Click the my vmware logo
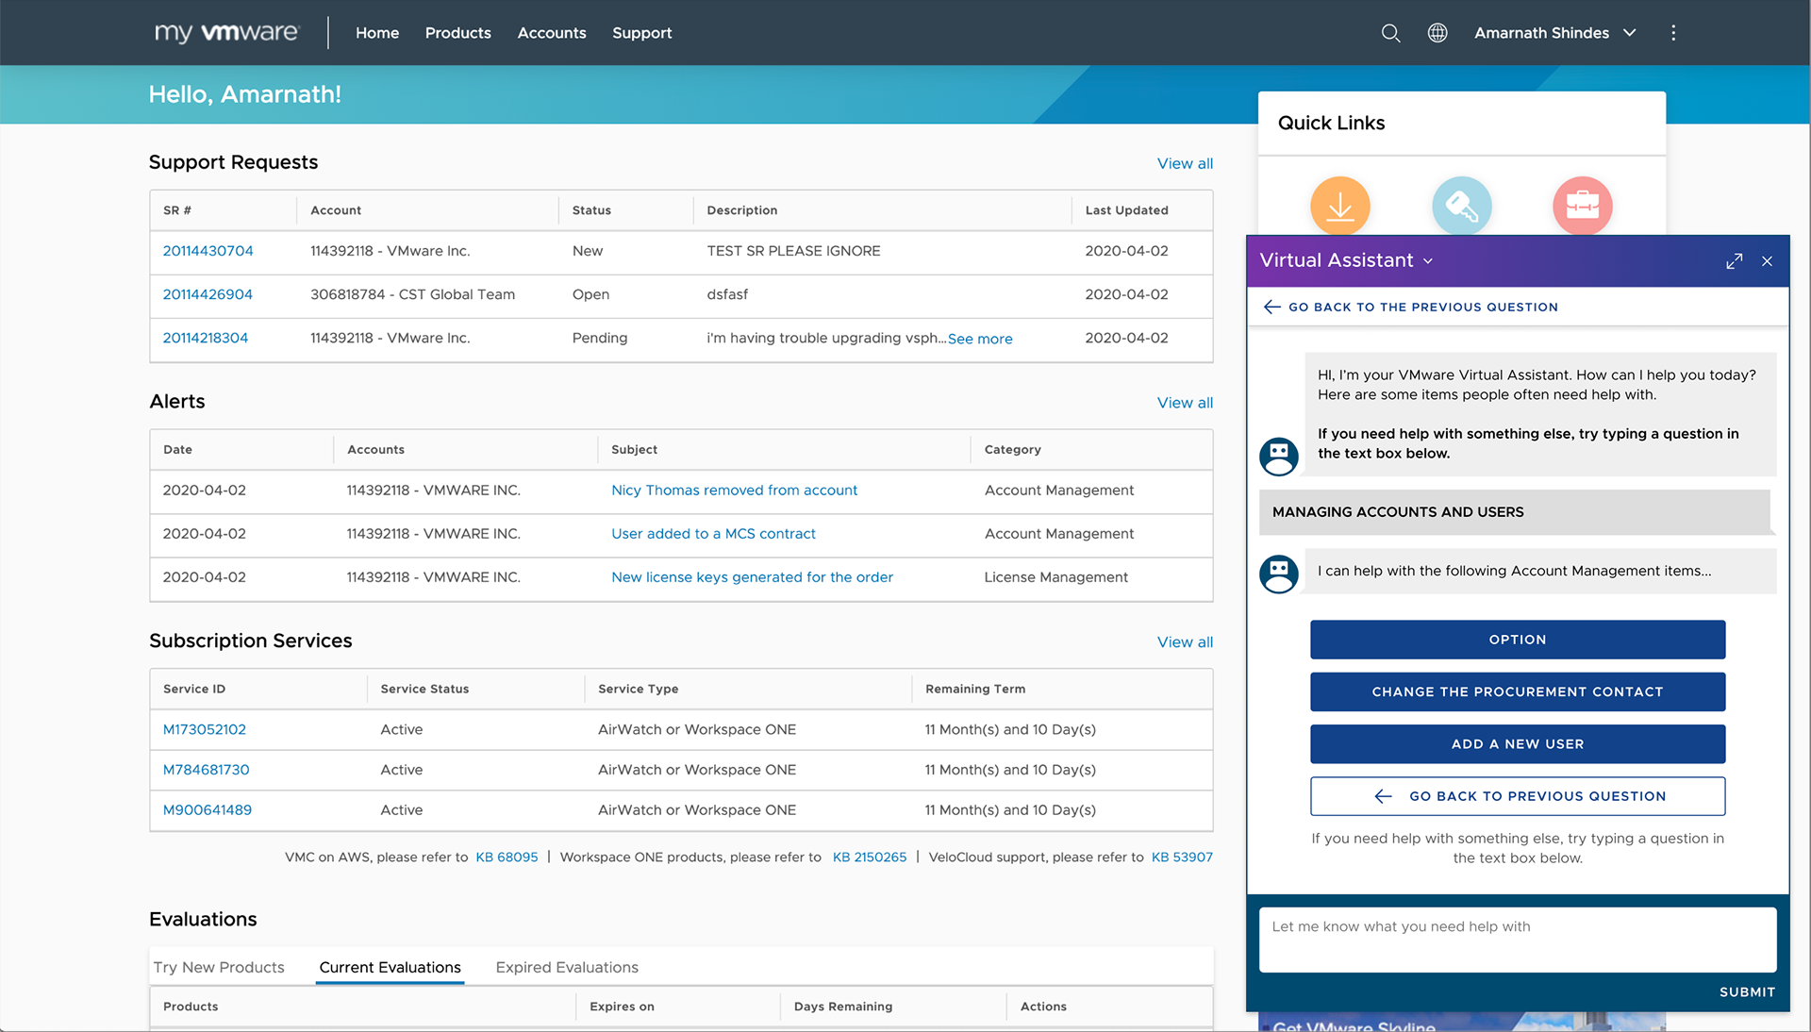Viewport: 1811px width, 1032px height. pos(226,33)
